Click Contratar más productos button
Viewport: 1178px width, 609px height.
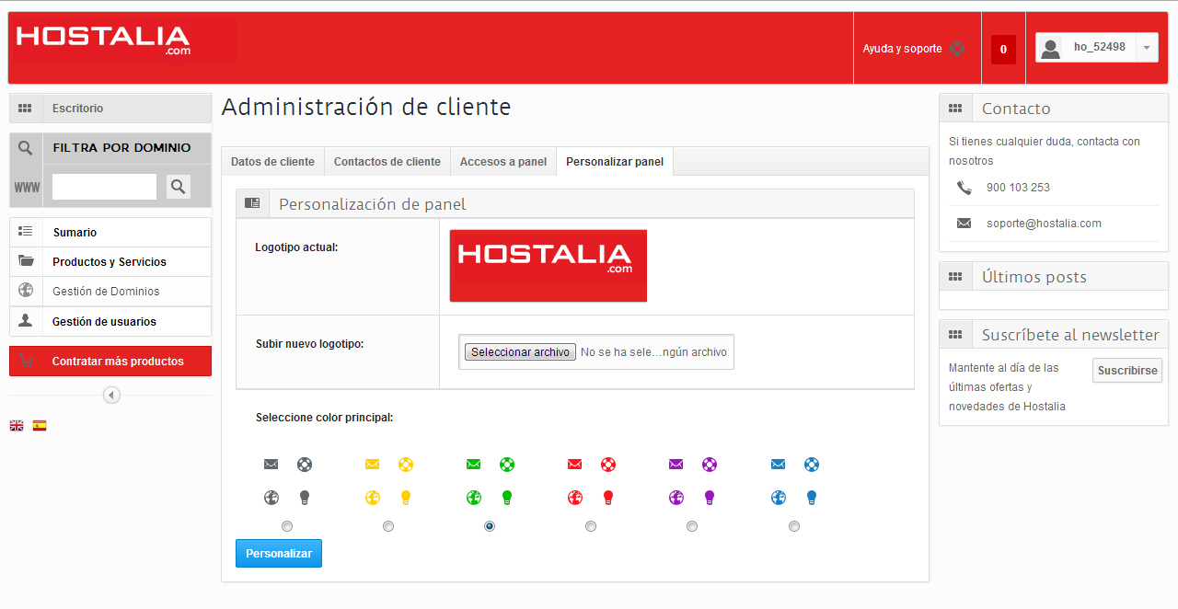110,362
